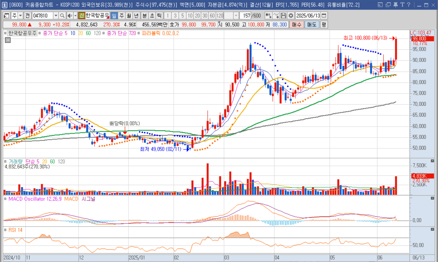Click the small square marker beside MACD Oscillator

coord(5,199)
